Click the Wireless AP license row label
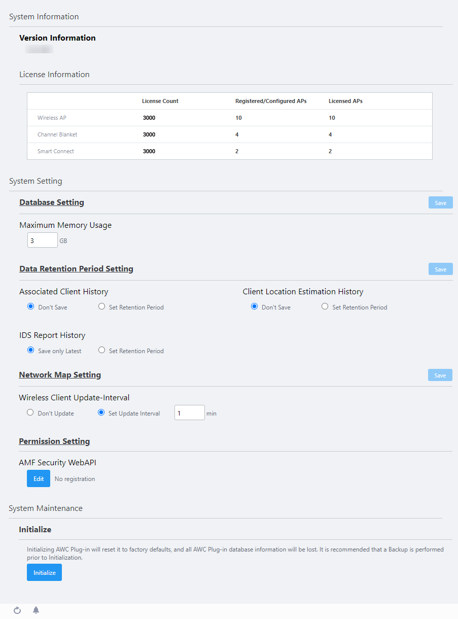This screenshot has width=458, height=619. 52,118
